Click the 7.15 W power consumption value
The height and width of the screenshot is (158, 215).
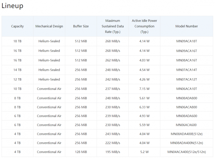[144, 89]
